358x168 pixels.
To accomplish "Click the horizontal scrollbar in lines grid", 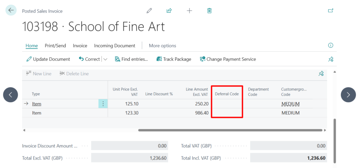I will coord(230,130).
